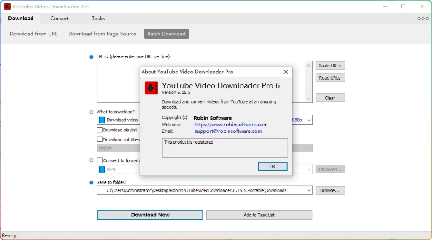Expand the 1080p quality dropdown
This screenshot has width=432, height=240.
(x=309, y=120)
